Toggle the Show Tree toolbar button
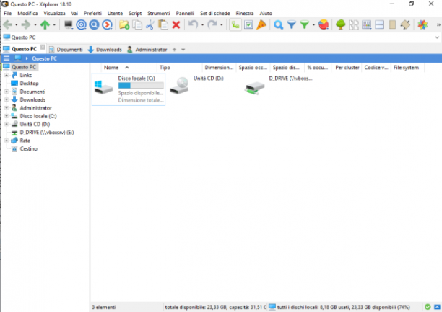Screen dimensions: 442x312 click(x=235, y=24)
